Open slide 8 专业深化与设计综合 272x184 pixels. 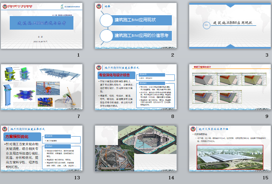[136, 87]
